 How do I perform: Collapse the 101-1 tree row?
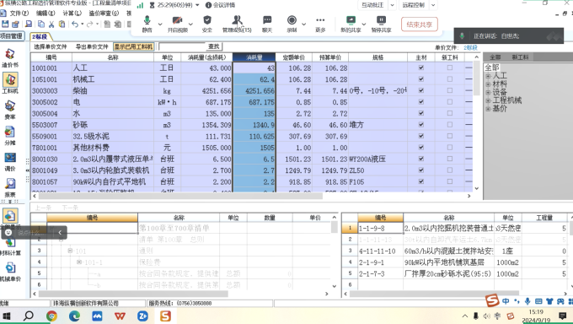[79, 262]
